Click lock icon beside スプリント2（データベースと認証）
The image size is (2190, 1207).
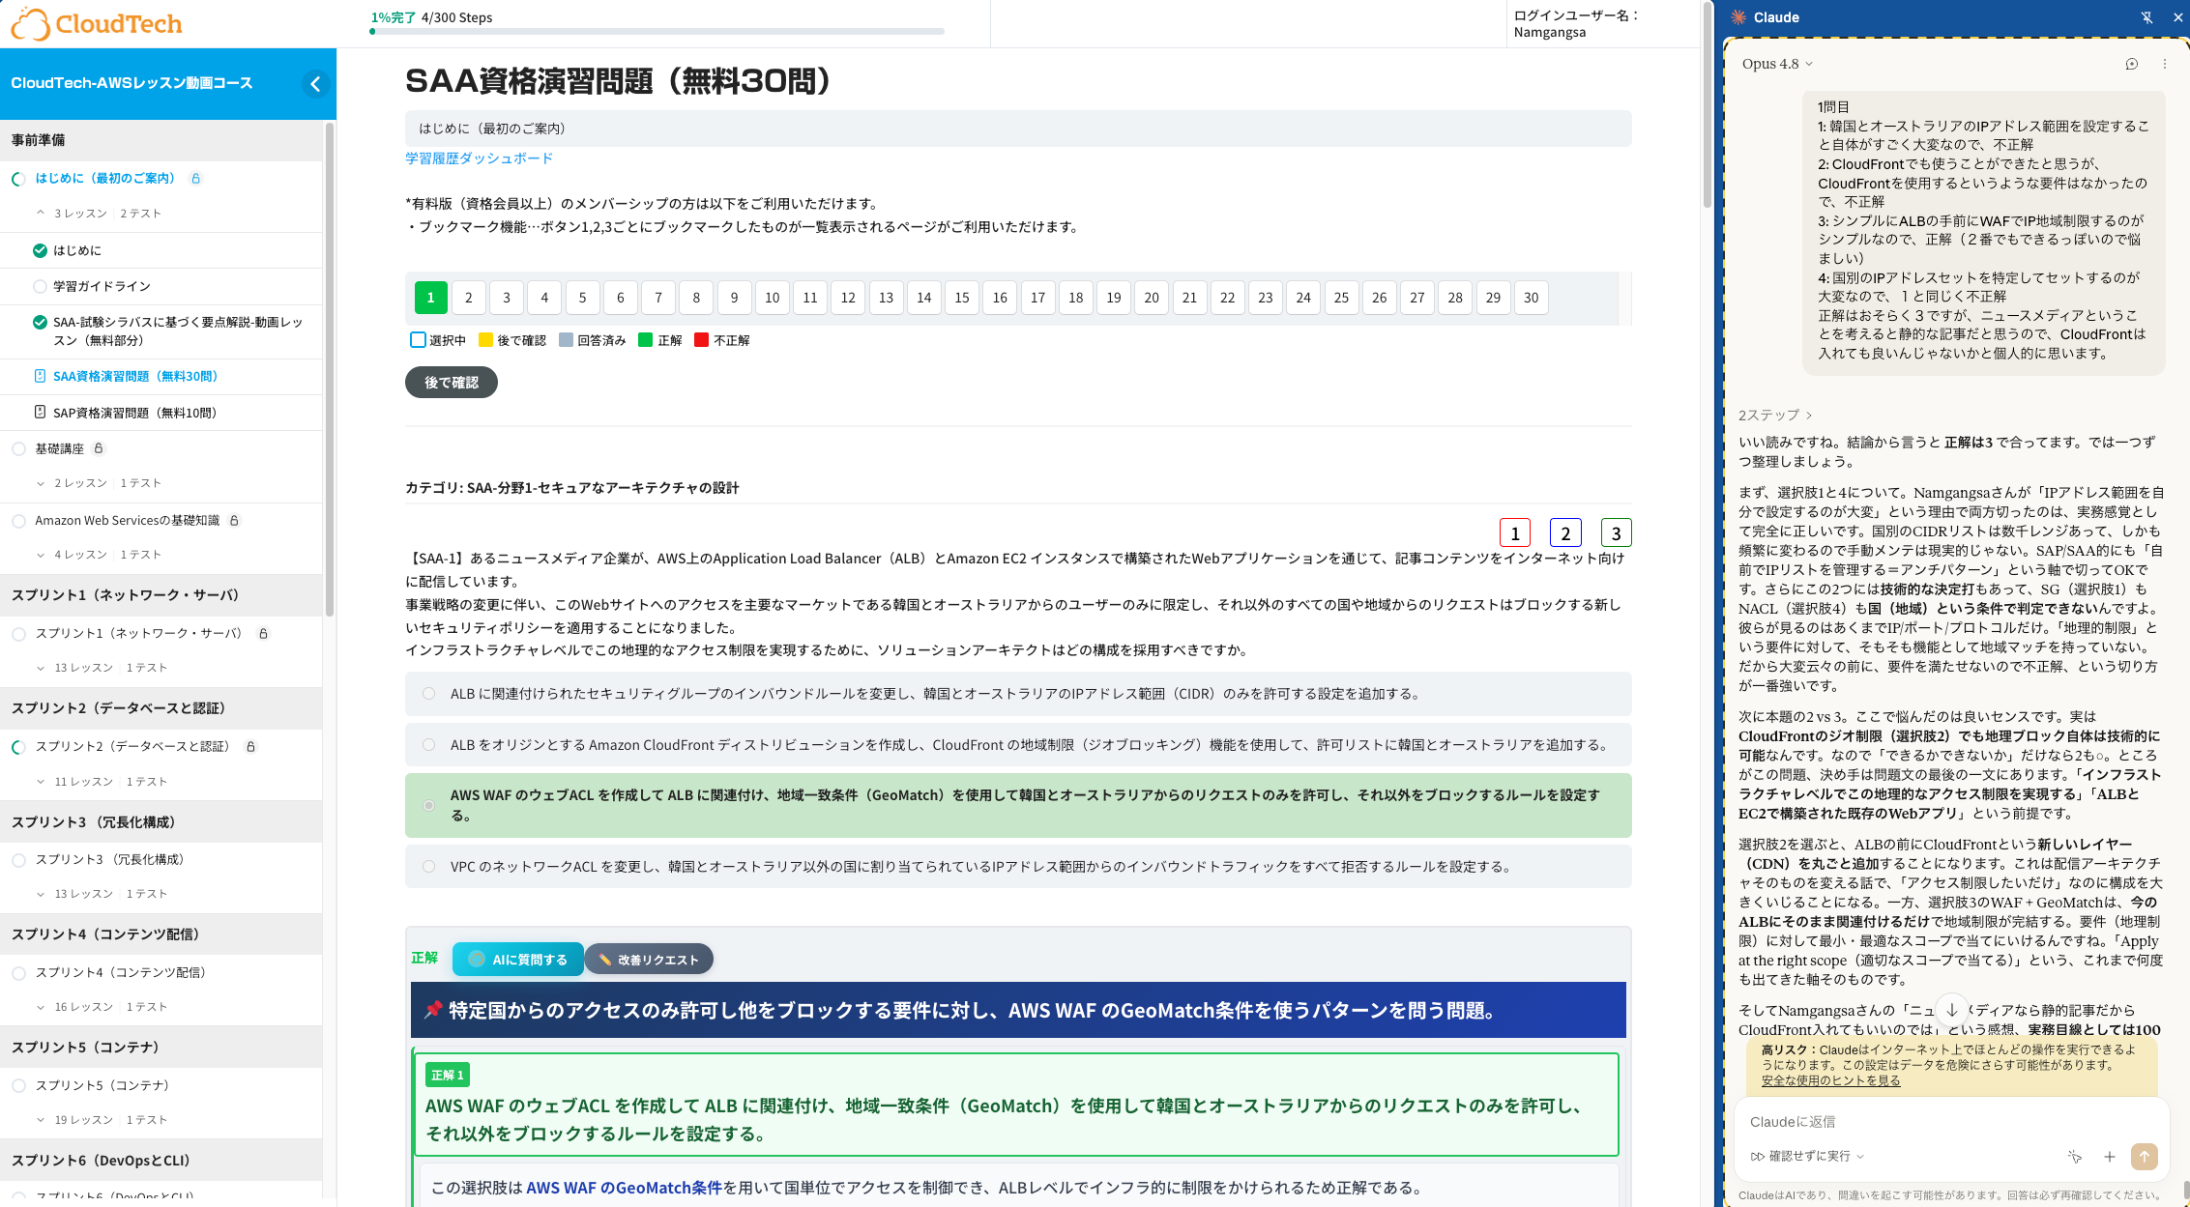[x=250, y=746]
